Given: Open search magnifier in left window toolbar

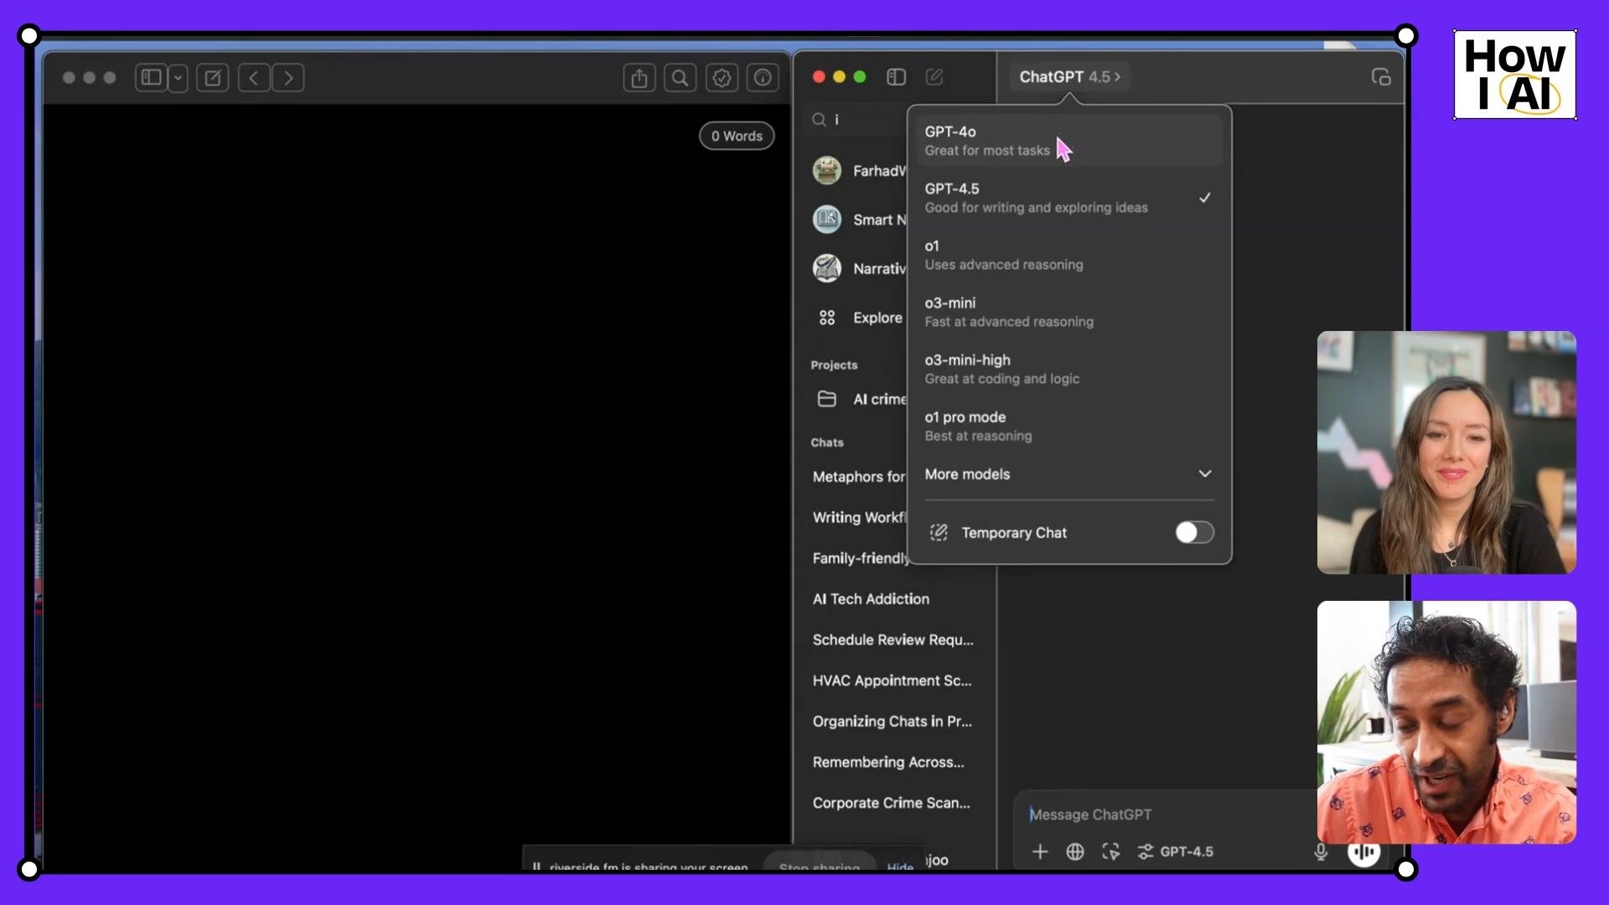Looking at the screenshot, I should pyautogui.click(x=680, y=78).
